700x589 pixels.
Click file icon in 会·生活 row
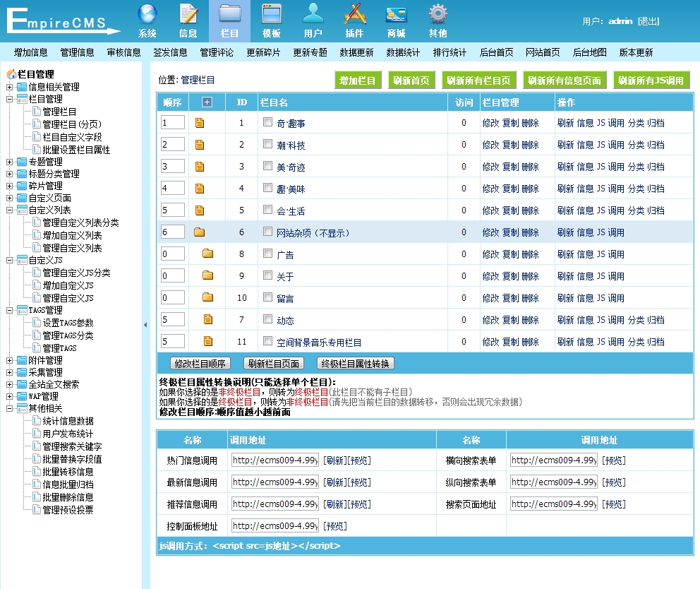pos(200,210)
